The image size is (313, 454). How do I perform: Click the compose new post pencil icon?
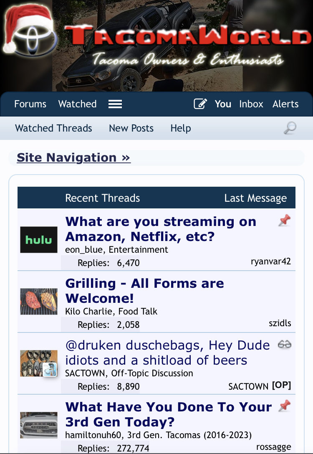(200, 104)
